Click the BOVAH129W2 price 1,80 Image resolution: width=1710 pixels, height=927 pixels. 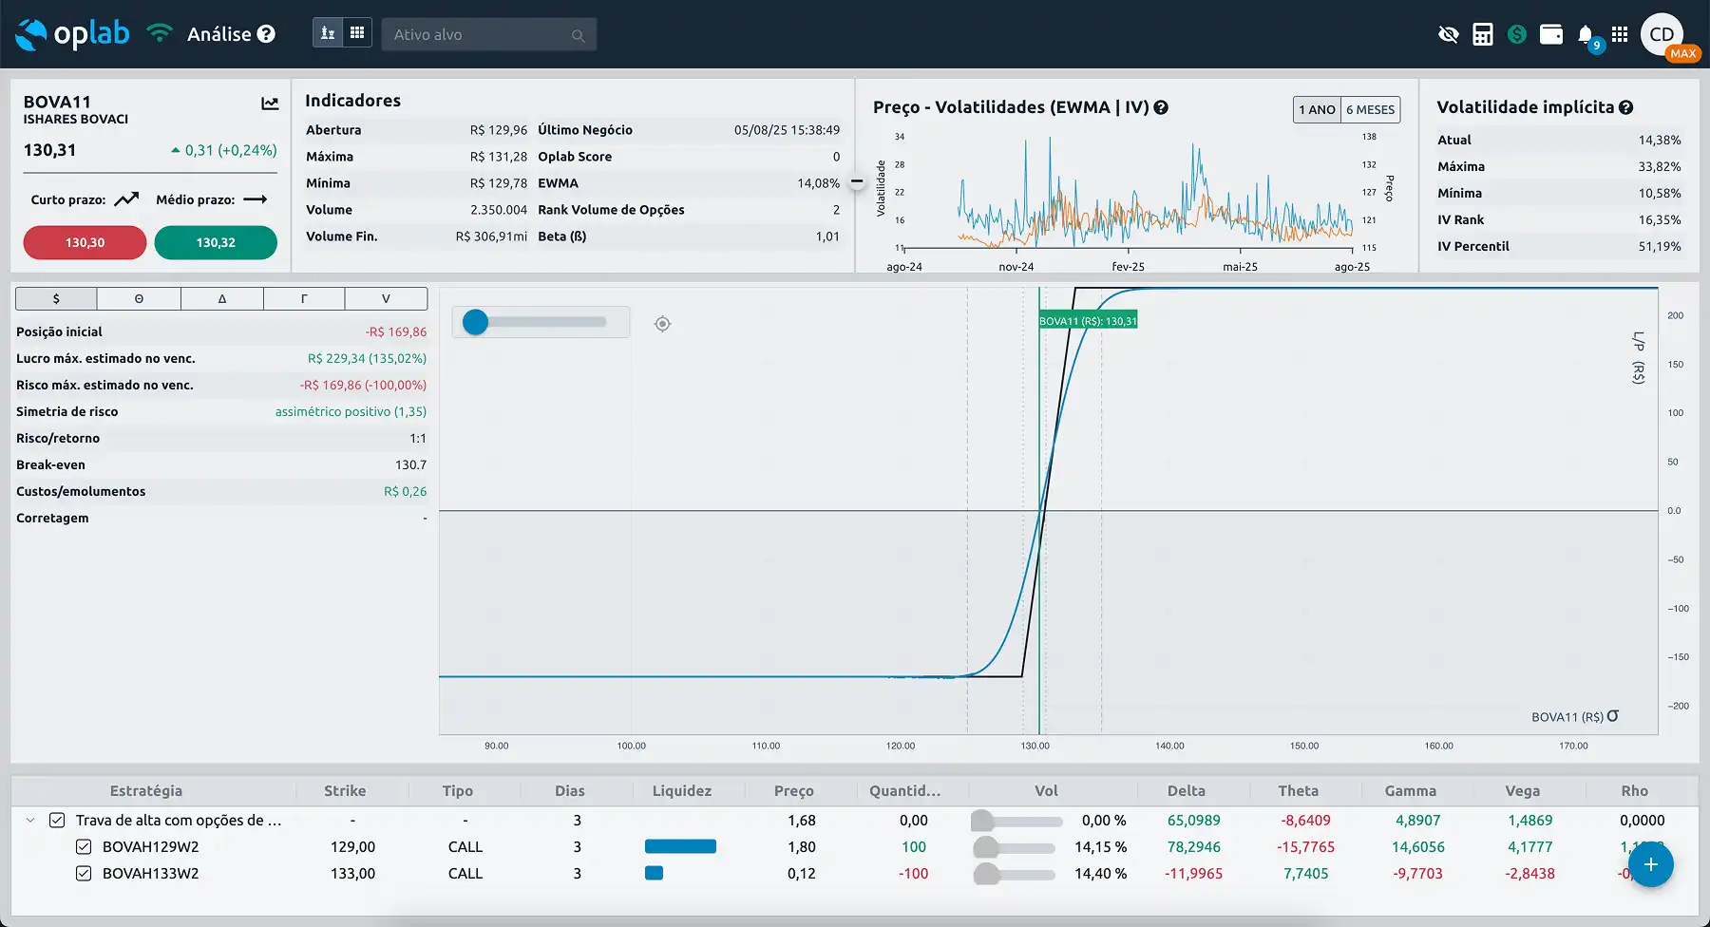[x=802, y=846]
